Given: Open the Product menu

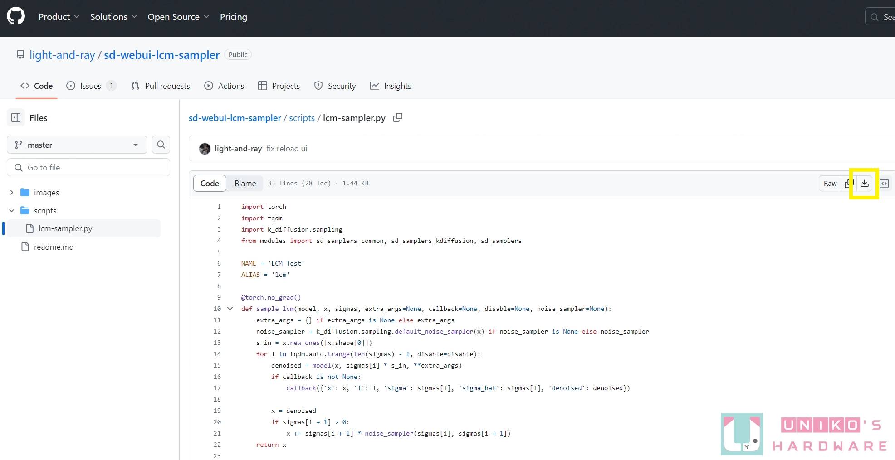Looking at the screenshot, I should pos(59,17).
